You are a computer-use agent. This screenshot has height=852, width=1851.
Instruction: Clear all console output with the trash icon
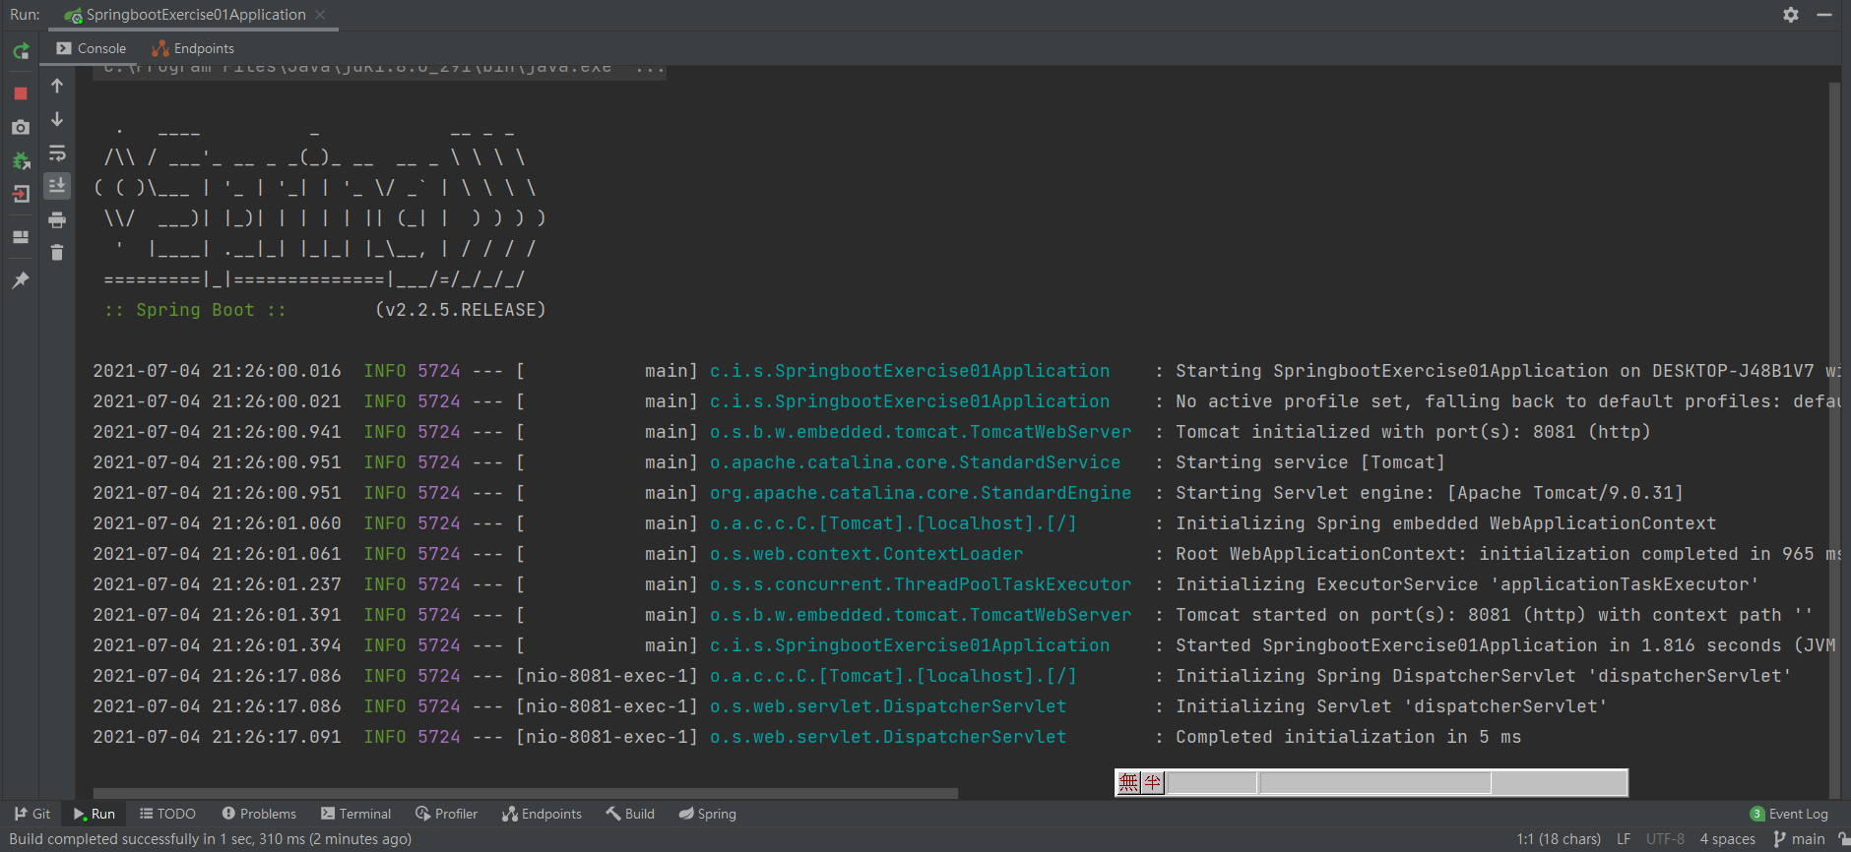(x=57, y=253)
